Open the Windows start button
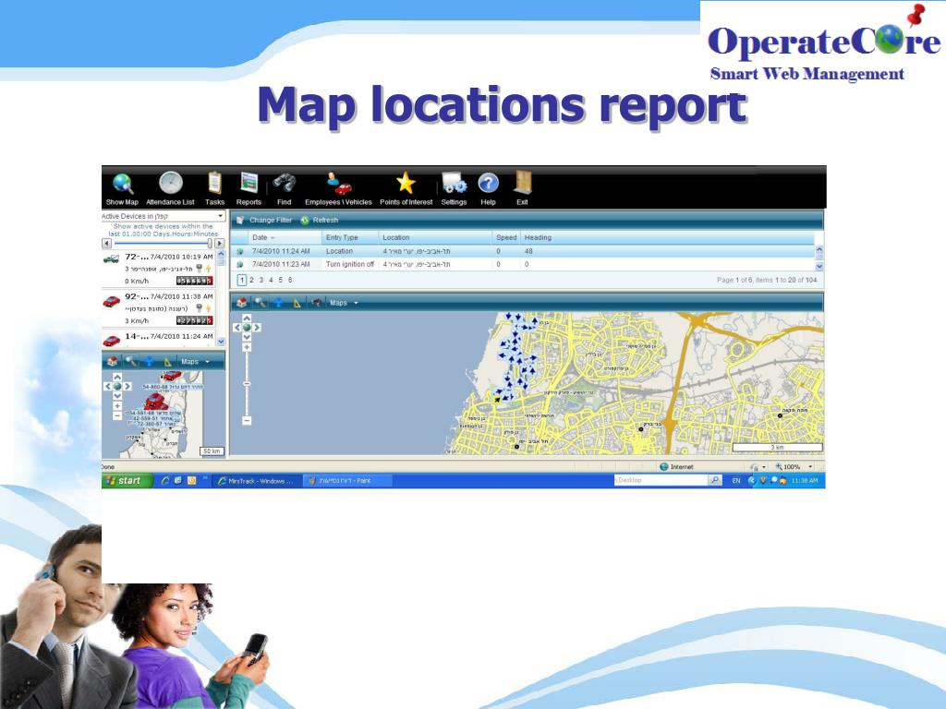946x709 pixels. (x=127, y=480)
